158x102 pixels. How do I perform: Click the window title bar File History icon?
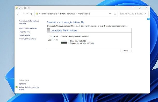[17, 8]
